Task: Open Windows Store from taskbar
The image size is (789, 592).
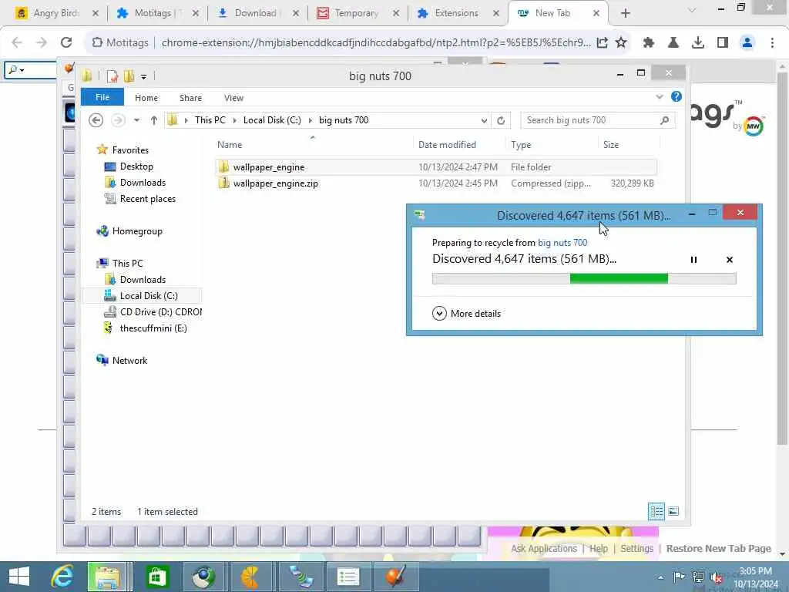Action: click(x=157, y=577)
